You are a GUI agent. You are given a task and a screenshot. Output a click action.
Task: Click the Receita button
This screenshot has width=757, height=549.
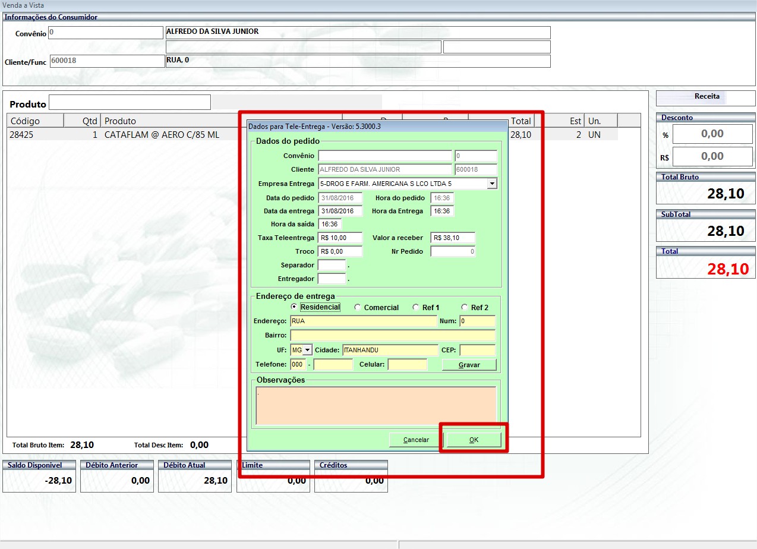pyautogui.click(x=706, y=97)
